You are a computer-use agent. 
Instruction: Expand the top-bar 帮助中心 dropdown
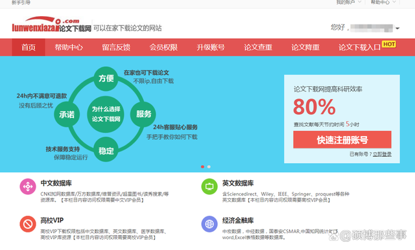tap(383, 2)
